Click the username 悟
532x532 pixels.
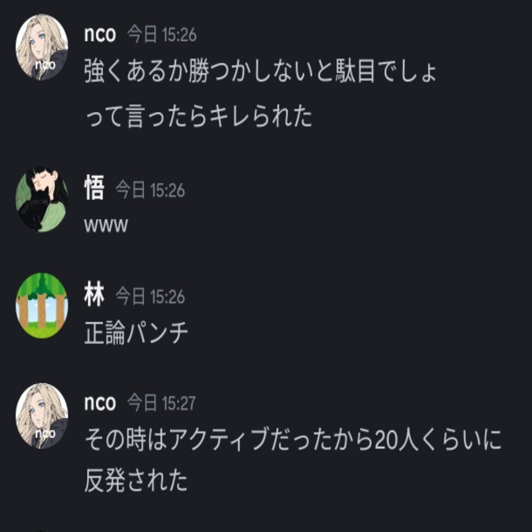pos(94,188)
